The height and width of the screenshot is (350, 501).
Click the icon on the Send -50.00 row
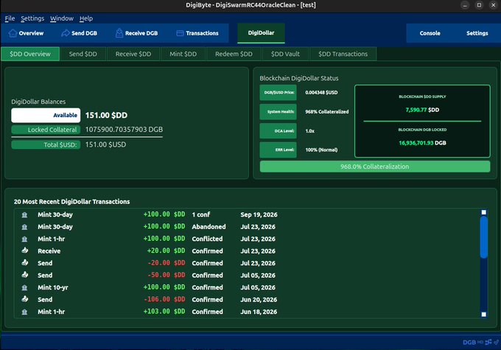click(x=24, y=275)
